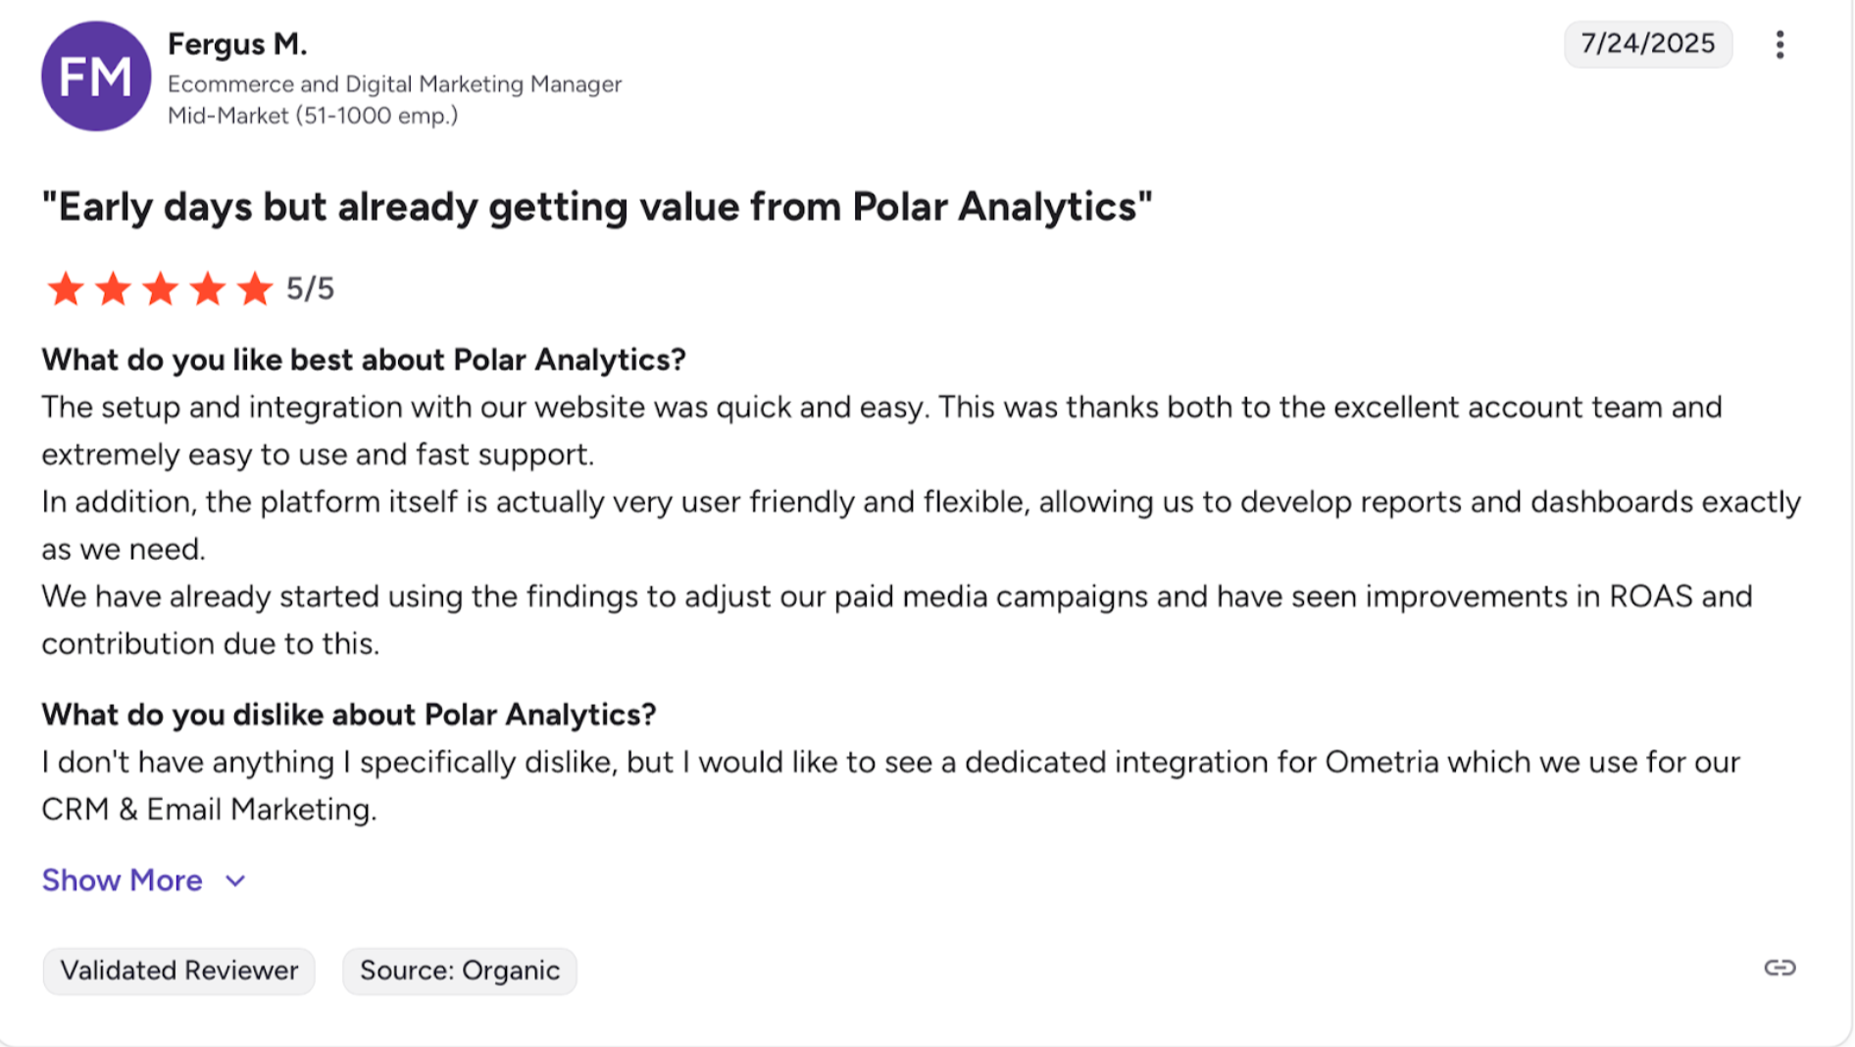Click the purple FM avatar
This screenshot has height=1047, width=1855.
pyautogui.click(x=96, y=76)
